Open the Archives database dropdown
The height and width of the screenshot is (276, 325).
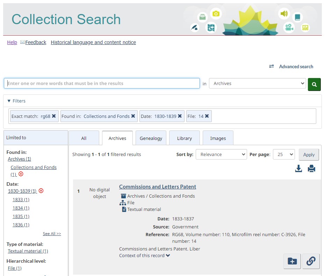click(258, 84)
